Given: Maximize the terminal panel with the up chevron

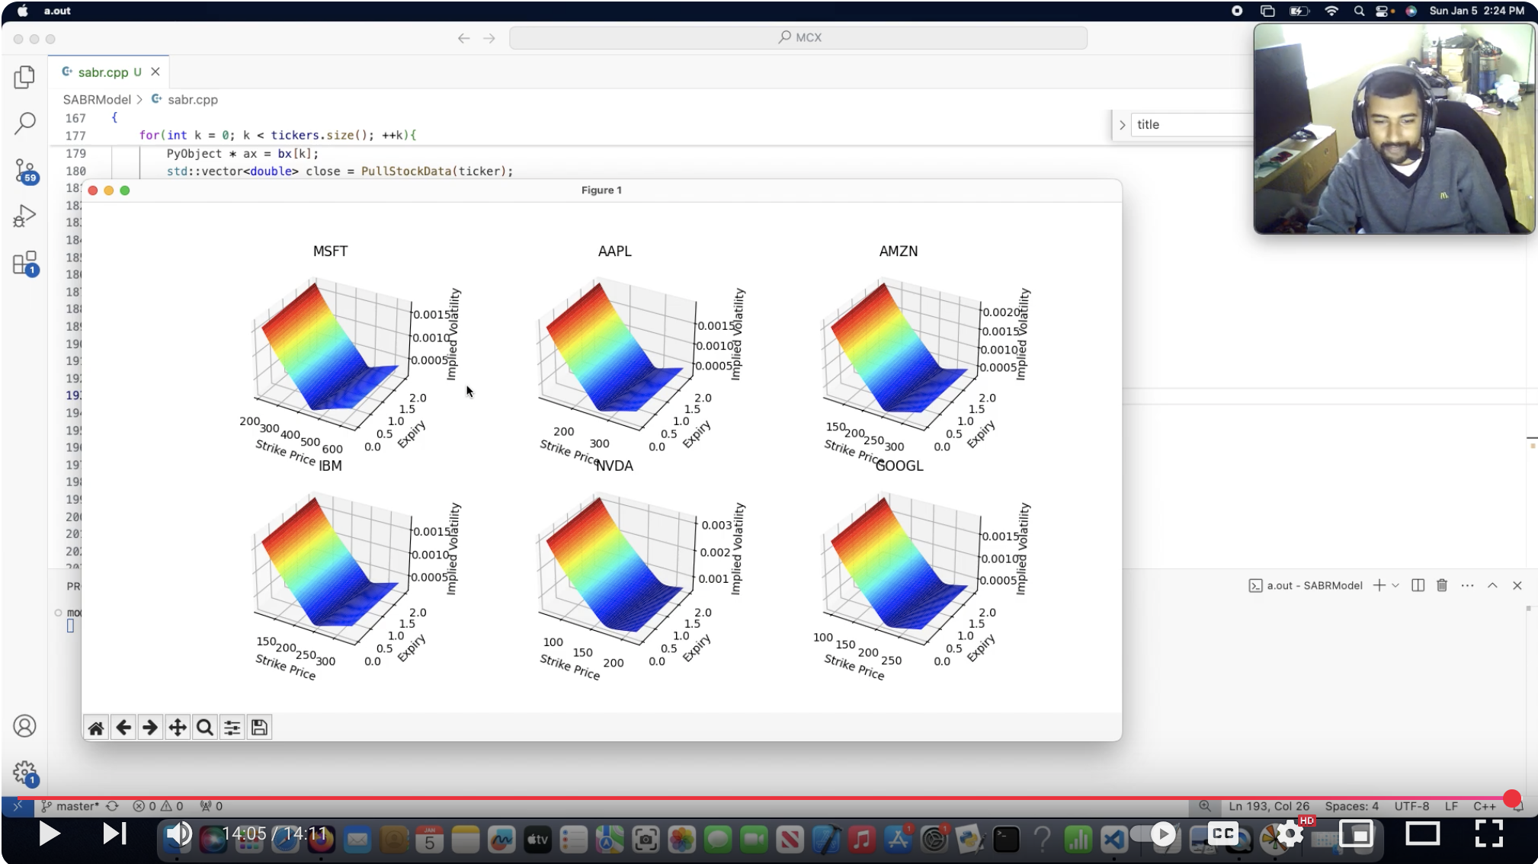Looking at the screenshot, I should pos(1492,585).
